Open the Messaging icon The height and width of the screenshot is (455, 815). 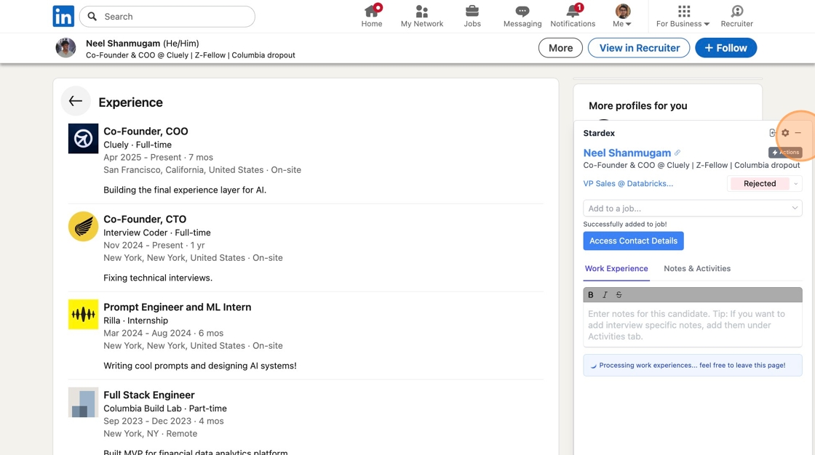pyautogui.click(x=522, y=16)
